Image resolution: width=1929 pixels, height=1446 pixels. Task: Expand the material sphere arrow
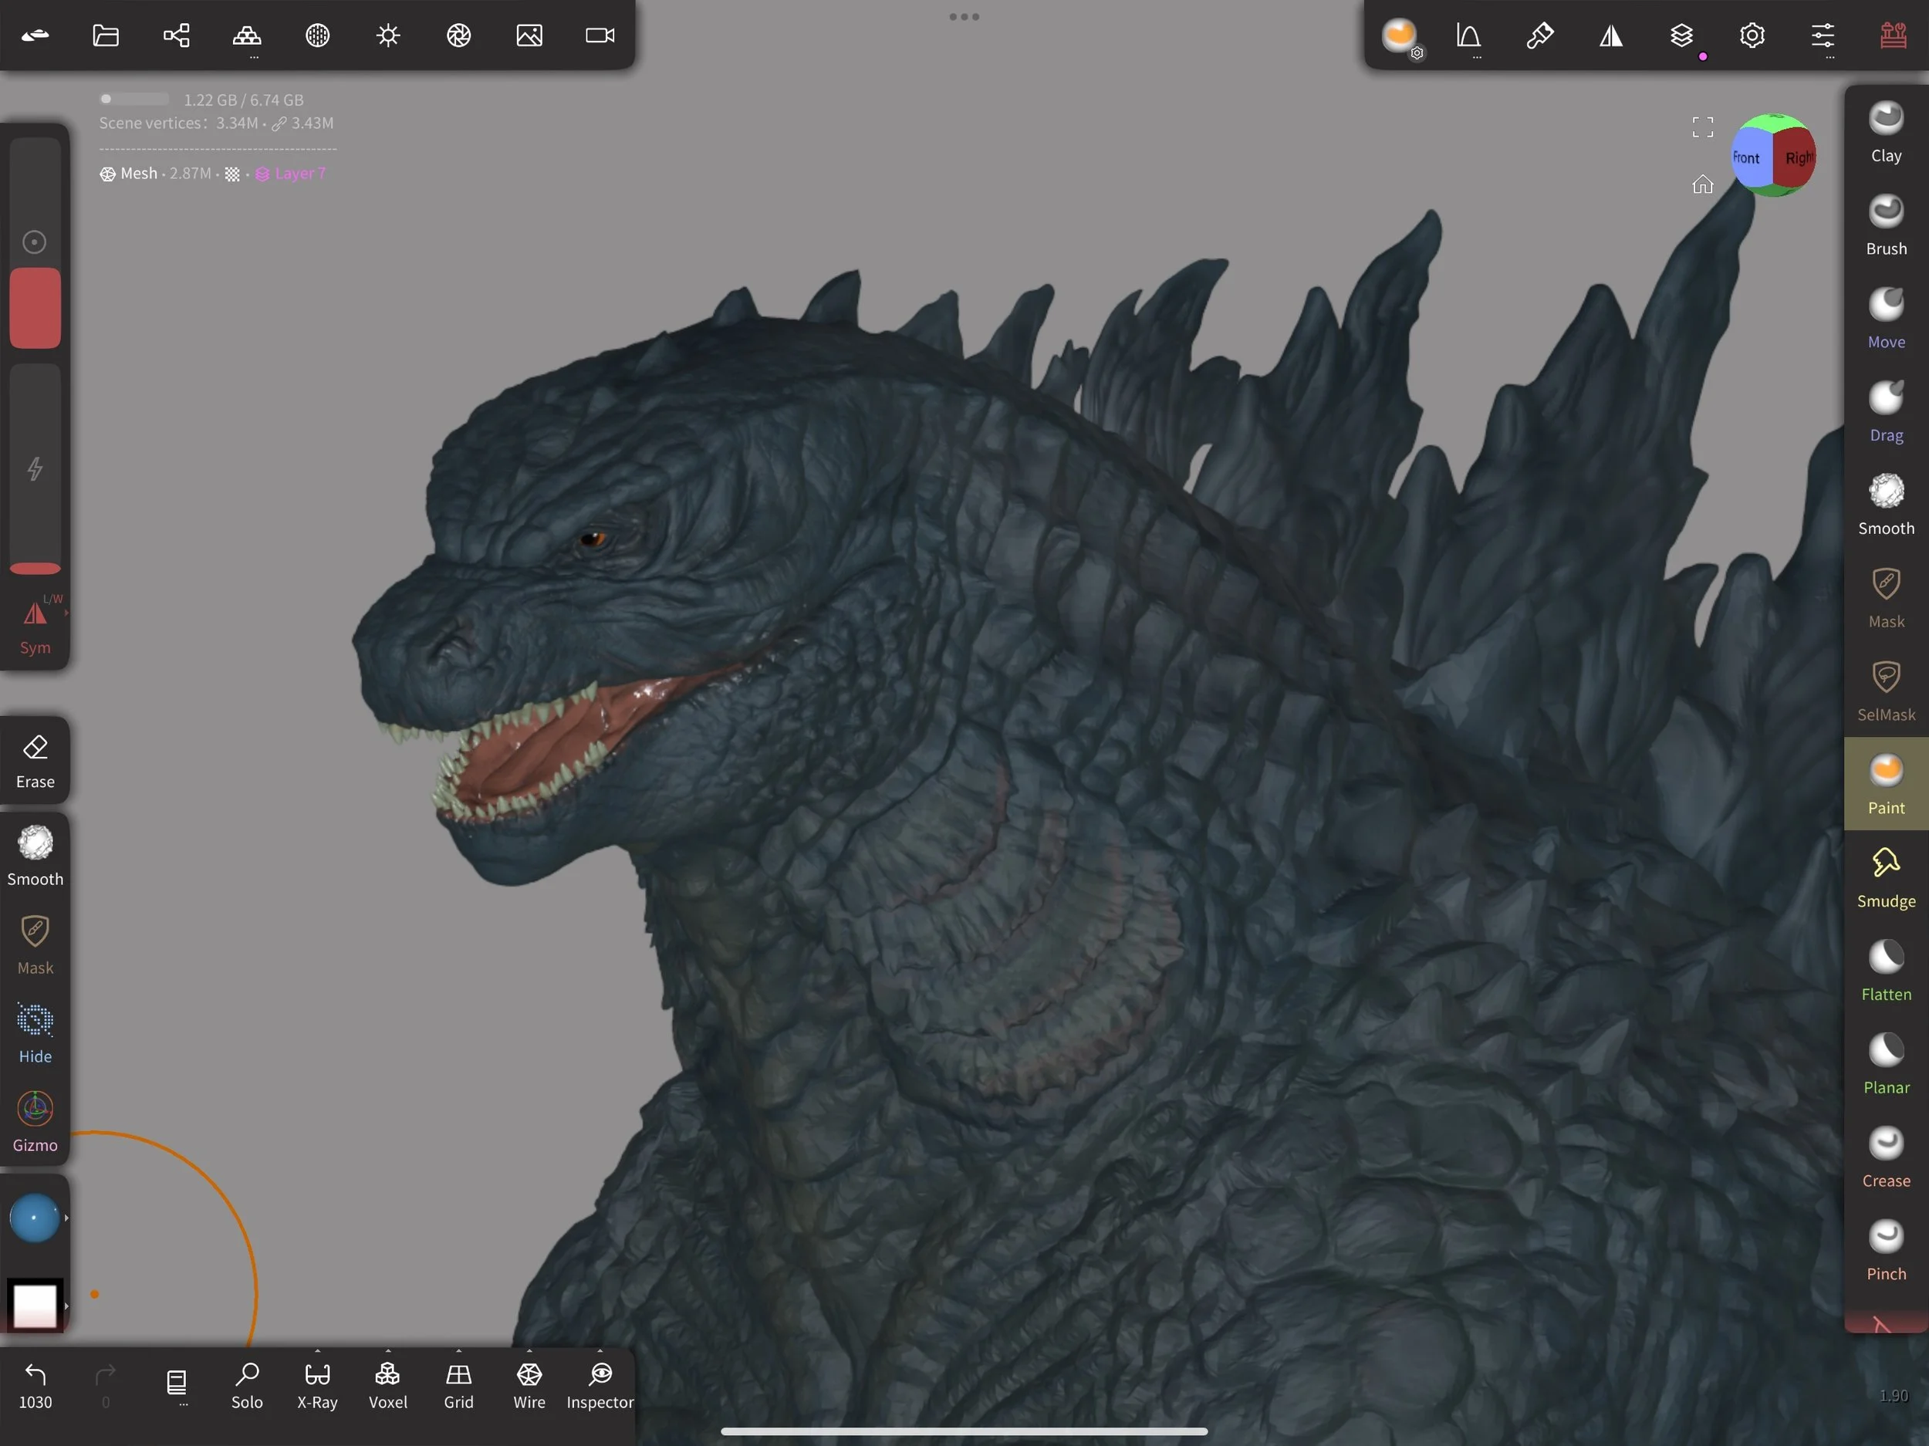66,1218
